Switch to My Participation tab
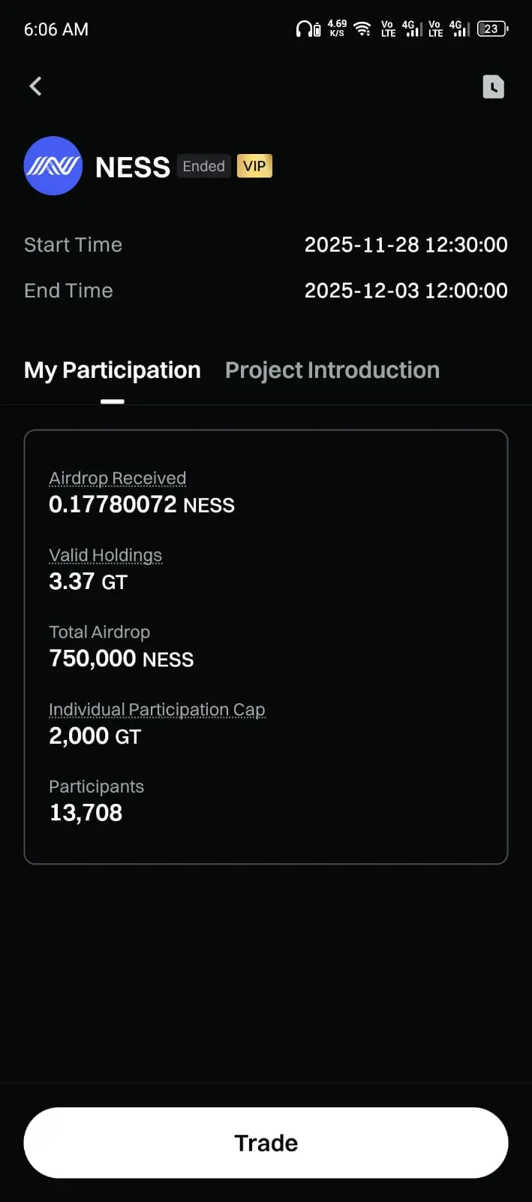Viewport: 532px width, 1202px height. (113, 370)
